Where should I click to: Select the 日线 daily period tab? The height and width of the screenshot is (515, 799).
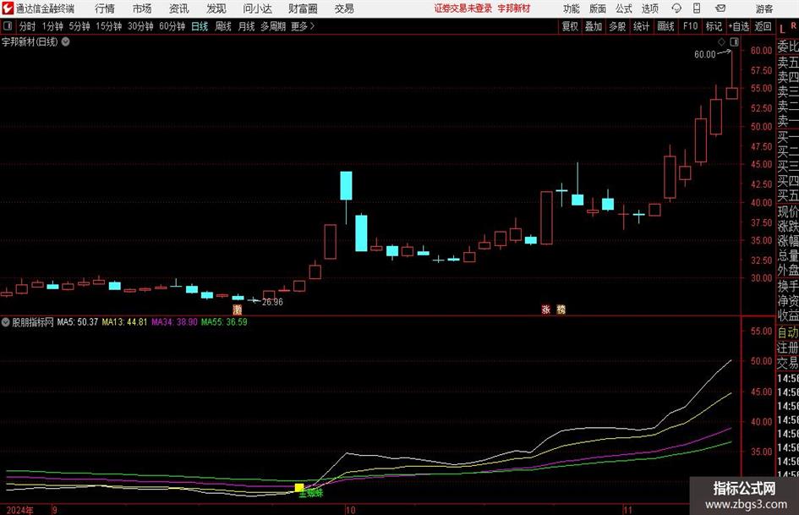point(200,26)
